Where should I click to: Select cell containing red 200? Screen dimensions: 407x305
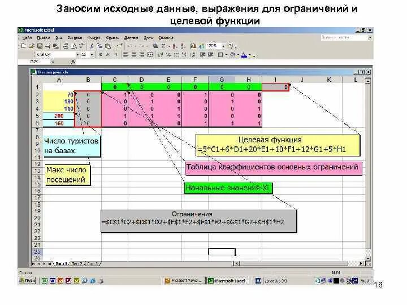59,116
